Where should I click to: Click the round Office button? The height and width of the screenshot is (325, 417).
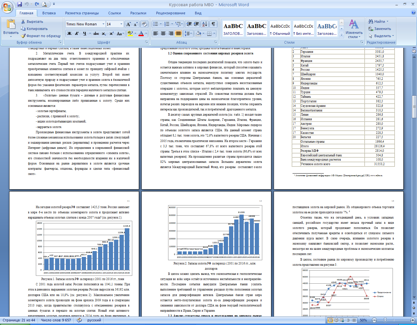coord(7,7)
